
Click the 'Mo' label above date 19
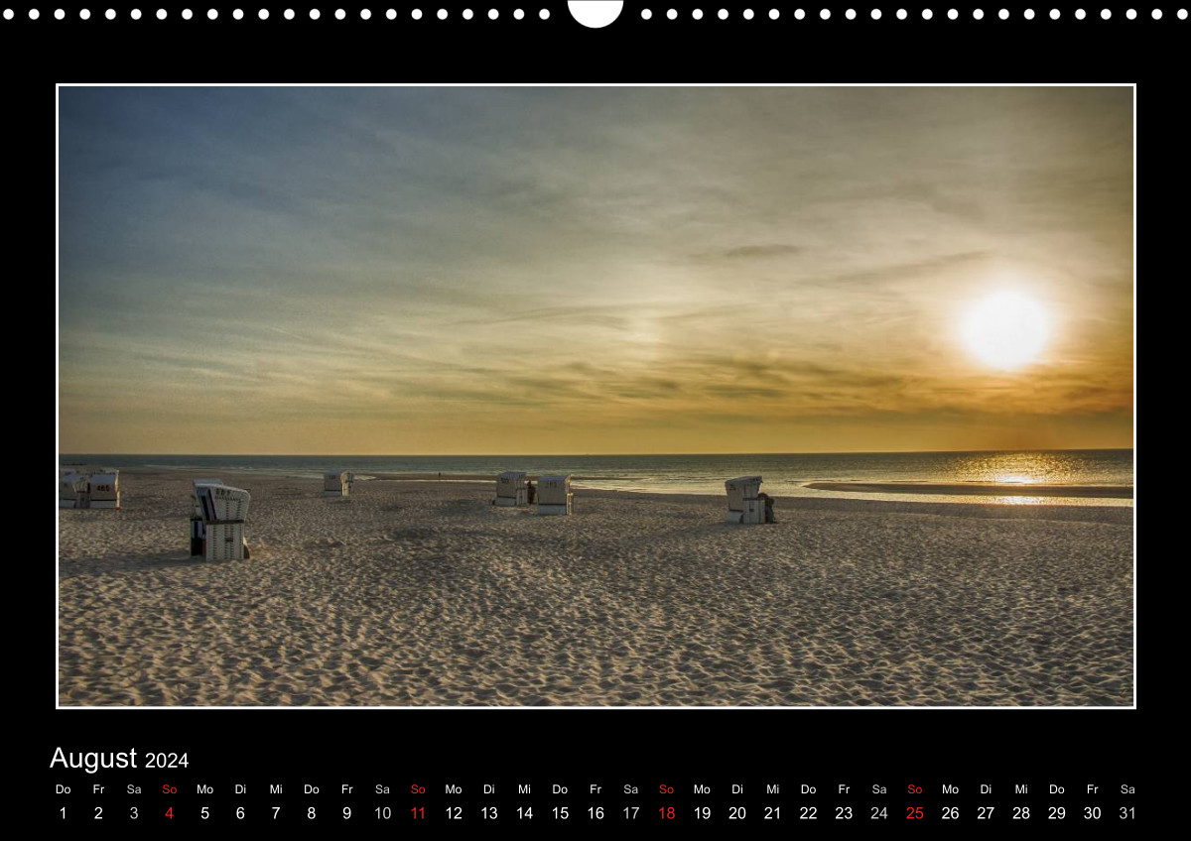[x=702, y=789]
